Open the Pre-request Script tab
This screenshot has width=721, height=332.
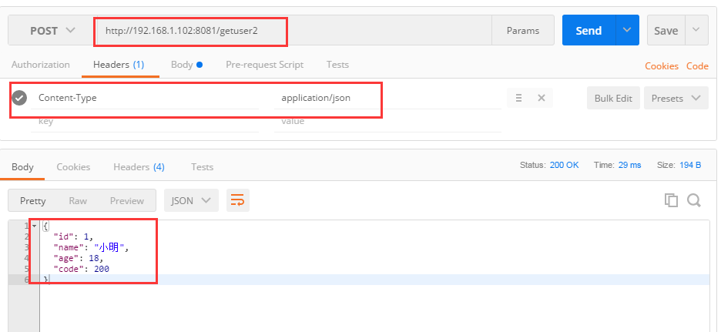[264, 65]
